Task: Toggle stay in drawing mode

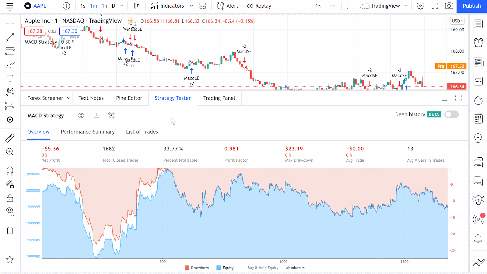Action: click(x=10, y=184)
